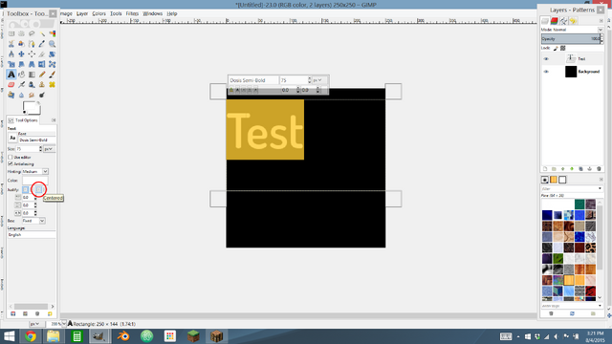Select the Scissors Select tool

[x=11, y=44]
